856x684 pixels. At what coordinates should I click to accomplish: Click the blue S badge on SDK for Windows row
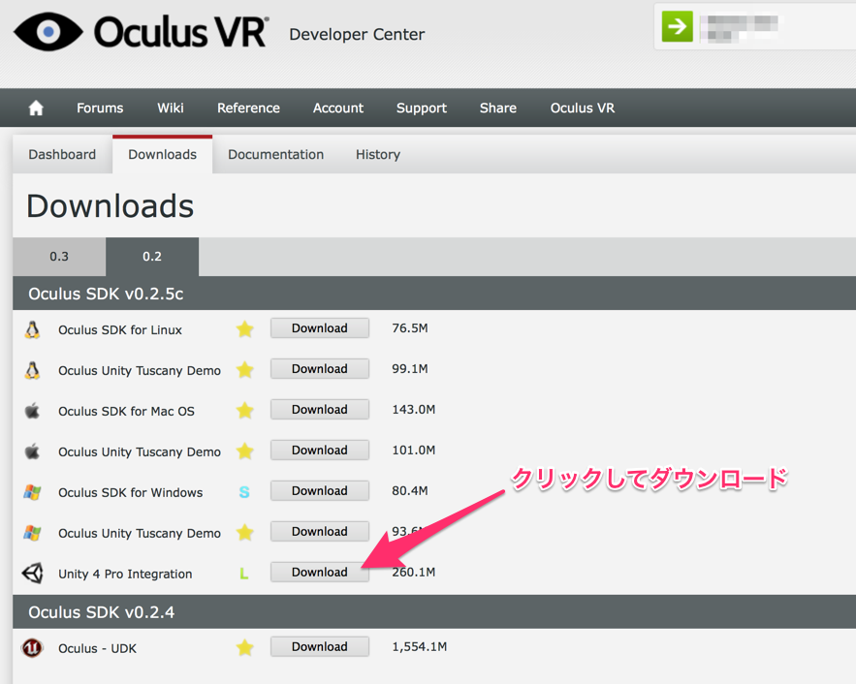tap(244, 492)
